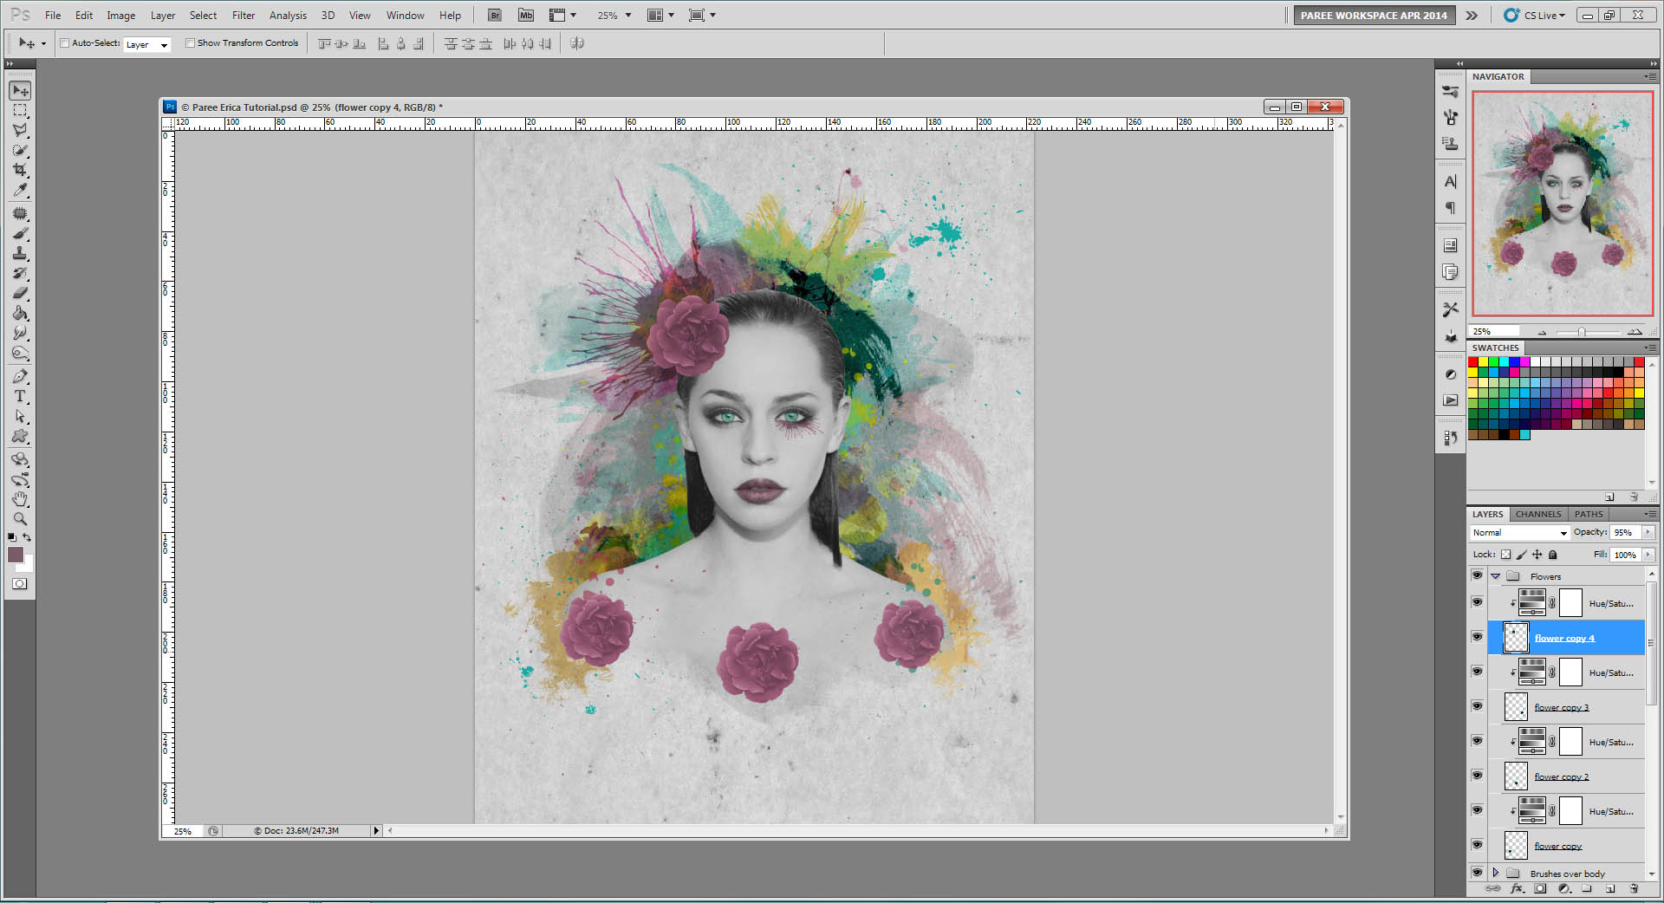Collapse the Flowers layer group
This screenshot has height=903, width=1664.
(1494, 575)
